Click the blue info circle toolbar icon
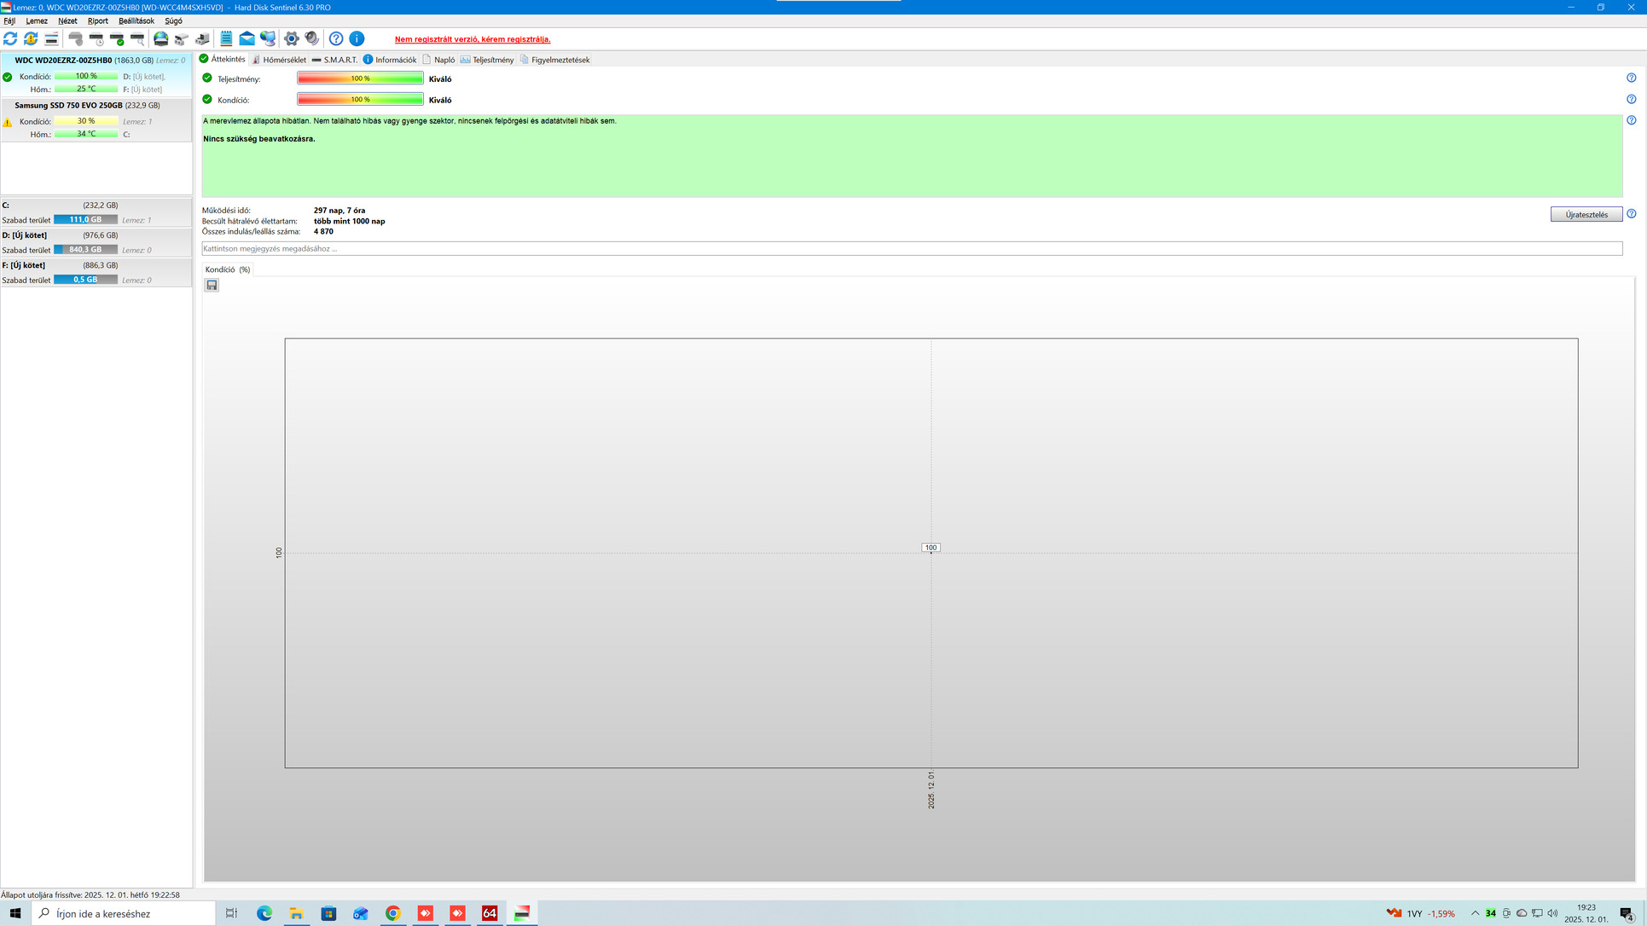Image resolution: width=1647 pixels, height=926 pixels. coord(357,38)
